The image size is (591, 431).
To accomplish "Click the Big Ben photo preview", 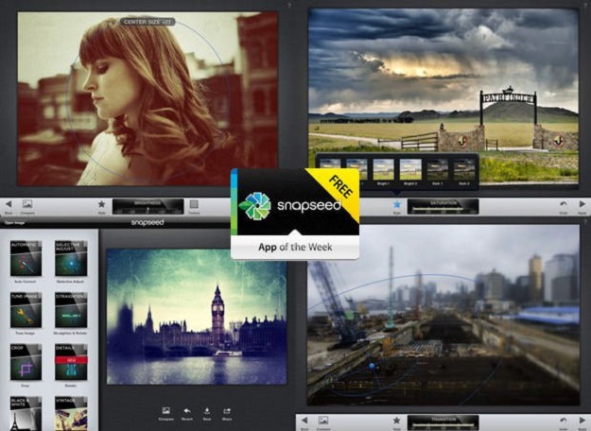I will coord(197,317).
